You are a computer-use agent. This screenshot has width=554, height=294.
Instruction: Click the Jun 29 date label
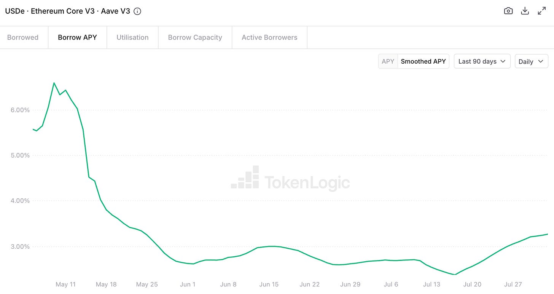pos(350,284)
